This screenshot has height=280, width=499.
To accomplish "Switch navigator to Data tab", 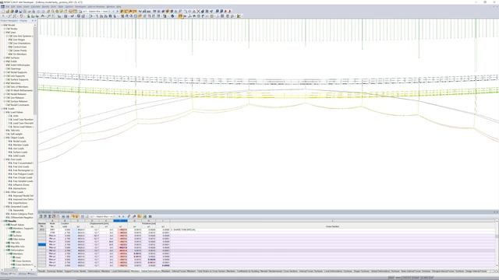I will point(4,274).
